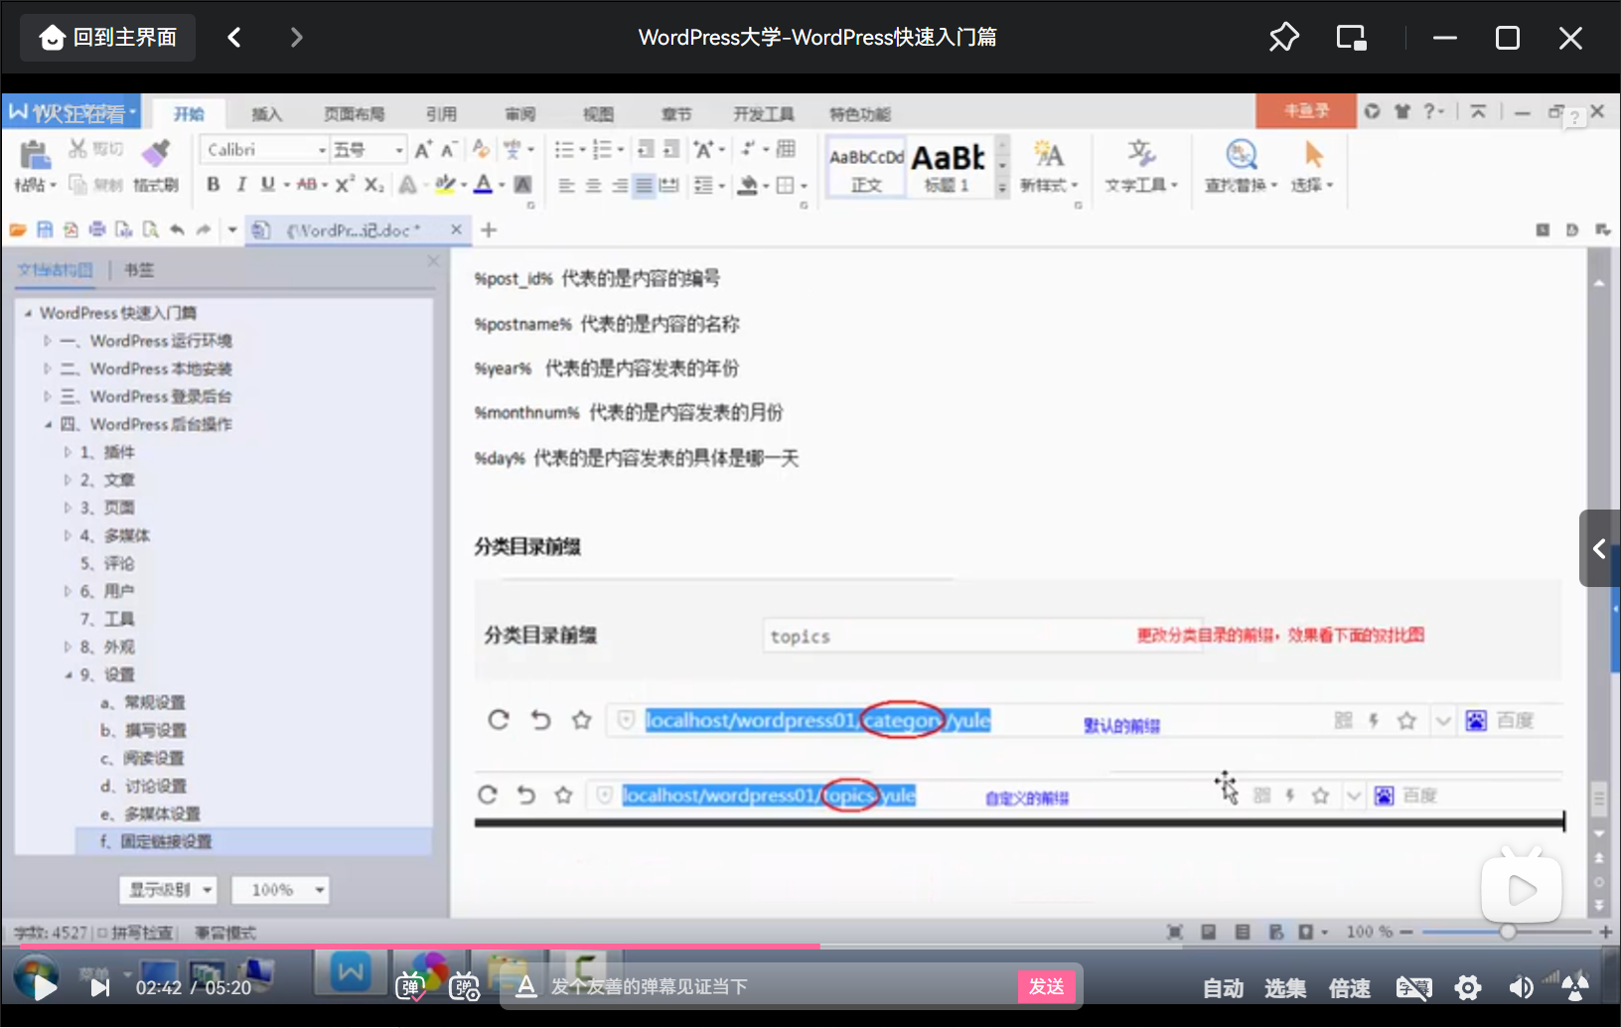The height and width of the screenshot is (1028, 1621).
Task: Click the Print icon in quick toolbar
Action: [x=97, y=229]
